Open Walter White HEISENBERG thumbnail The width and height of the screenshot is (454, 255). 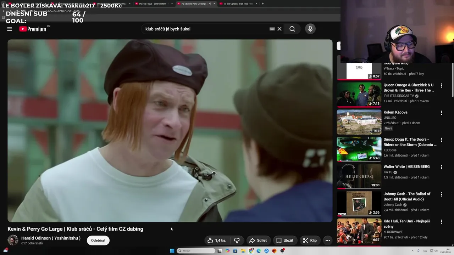point(359,176)
